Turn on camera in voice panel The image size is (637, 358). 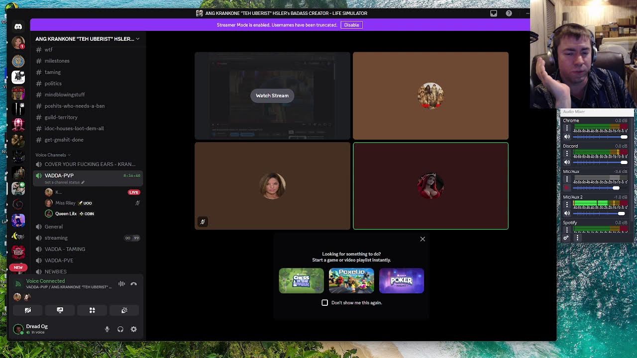point(28,310)
